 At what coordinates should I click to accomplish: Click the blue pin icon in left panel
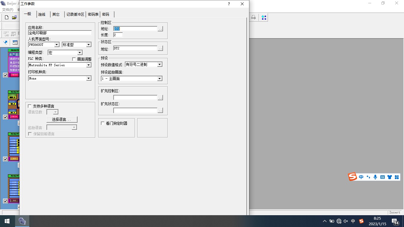pyautogui.click(x=5, y=43)
